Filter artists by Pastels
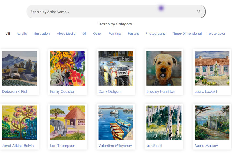Image resolution: width=232 pixels, height=156 pixels. coord(133,33)
